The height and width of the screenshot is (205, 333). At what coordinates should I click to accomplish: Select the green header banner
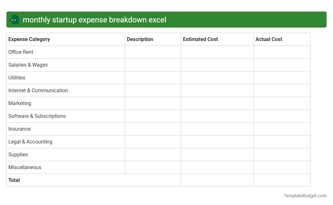[166, 20]
